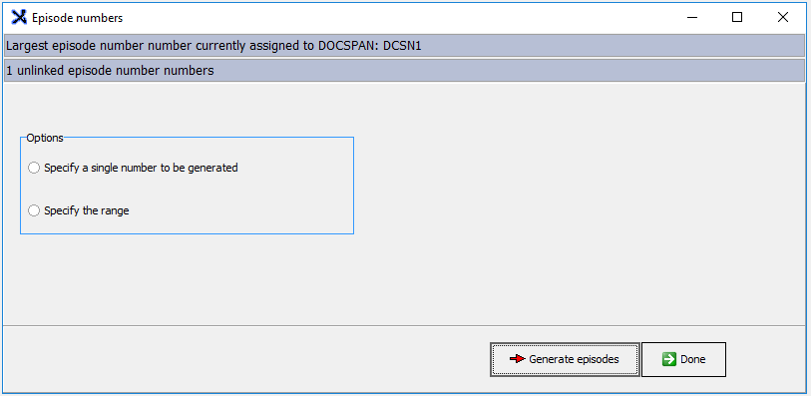Minimize the Episode numbers window
This screenshot has width=811, height=396.
(692, 18)
